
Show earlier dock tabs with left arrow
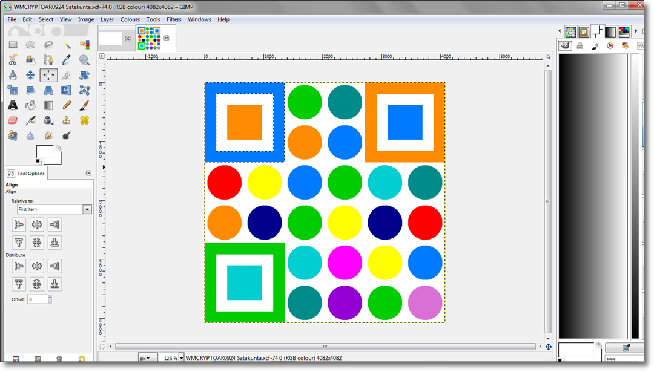coord(560,31)
